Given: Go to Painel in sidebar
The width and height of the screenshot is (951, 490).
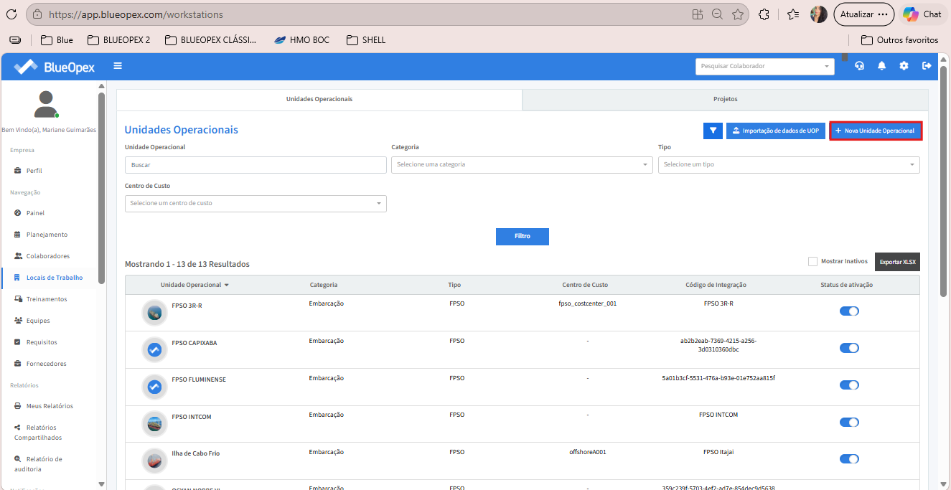Looking at the screenshot, I should point(35,213).
